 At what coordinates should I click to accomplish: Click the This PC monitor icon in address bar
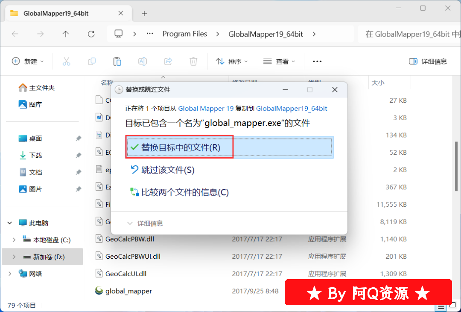click(x=119, y=34)
